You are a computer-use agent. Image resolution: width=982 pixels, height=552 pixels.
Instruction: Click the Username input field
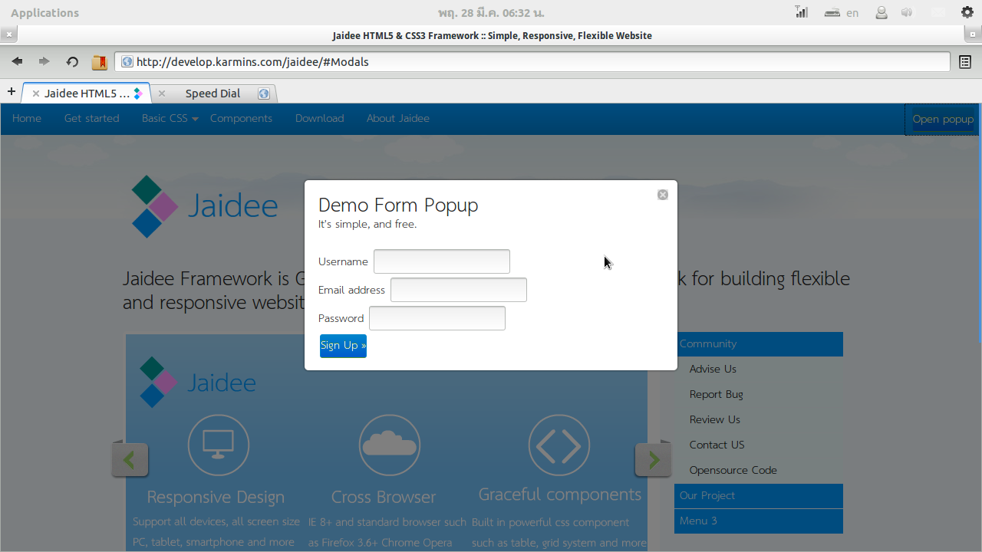point(441,261)
